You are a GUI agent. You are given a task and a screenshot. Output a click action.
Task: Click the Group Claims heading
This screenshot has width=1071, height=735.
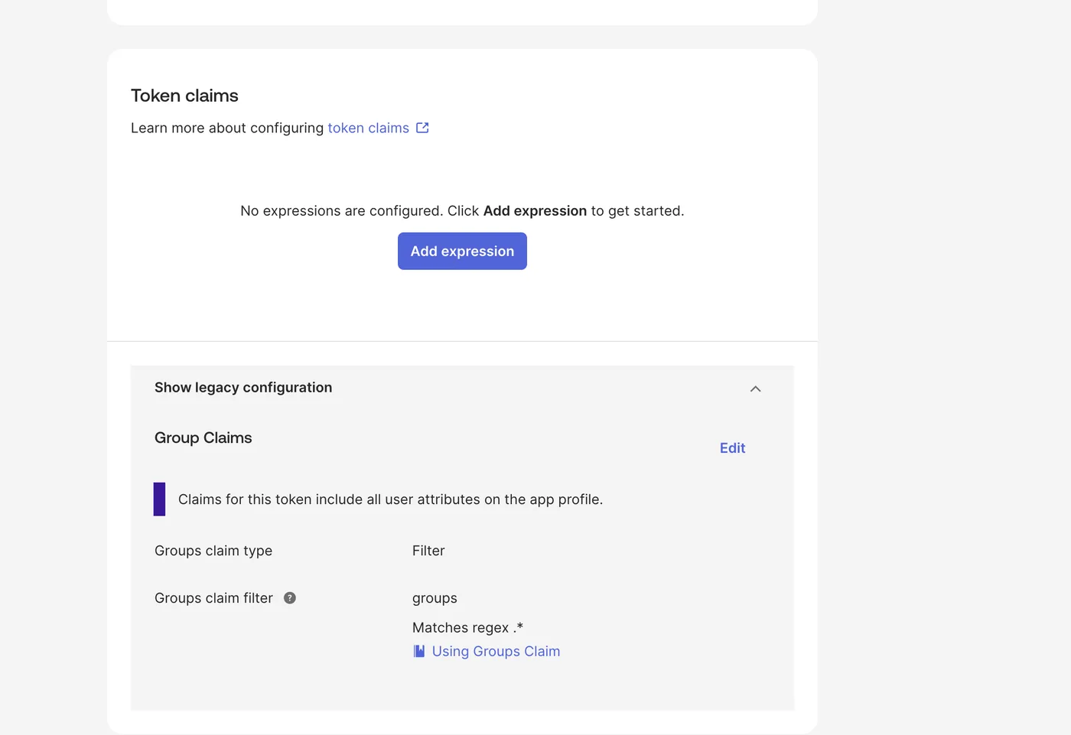pos(203,437)
